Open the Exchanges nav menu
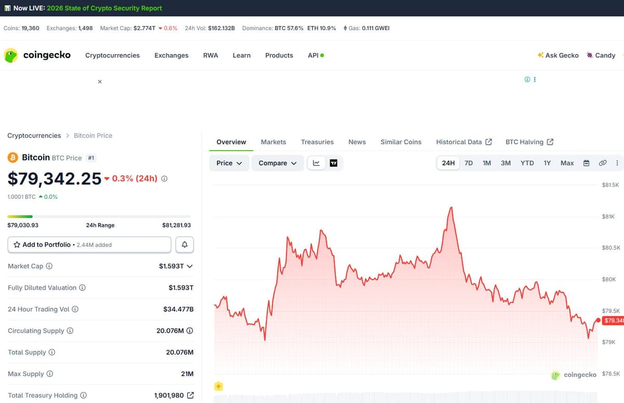 pos(172,55)
